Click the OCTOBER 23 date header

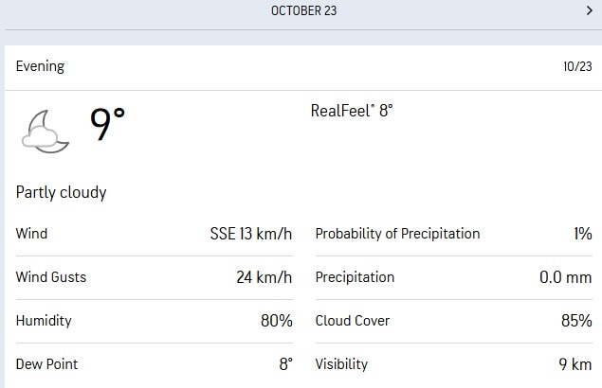tap(303, 11)
